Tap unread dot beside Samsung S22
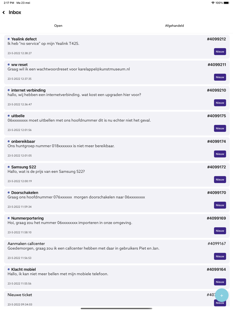This screenshot has height=311, width=233. point(9,167)
